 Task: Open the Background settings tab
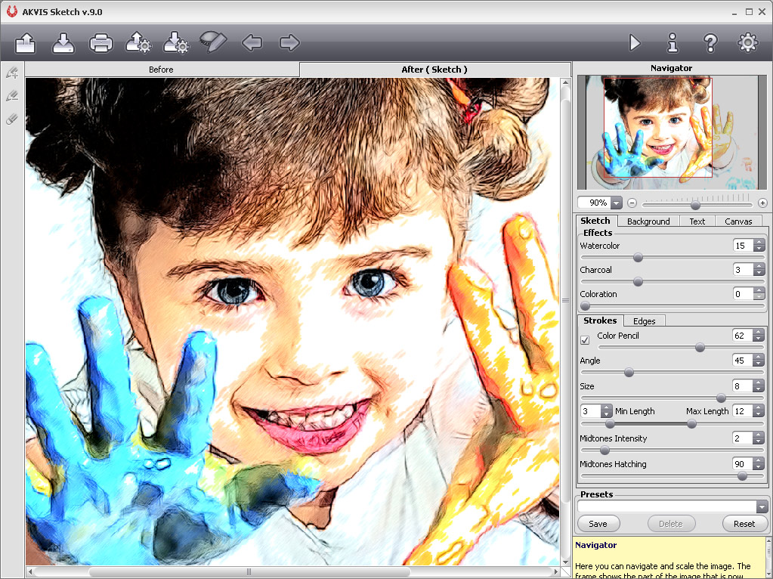click(648, 221)
